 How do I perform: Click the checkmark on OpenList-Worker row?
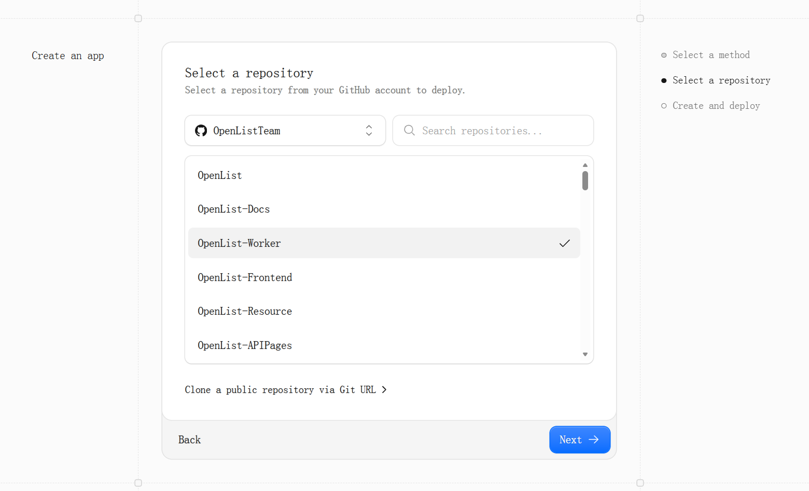565,243
